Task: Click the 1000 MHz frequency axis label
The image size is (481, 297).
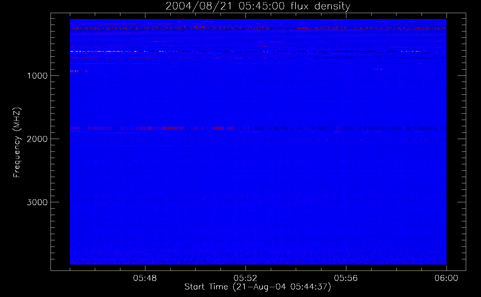Action: [x=37, y=76]
